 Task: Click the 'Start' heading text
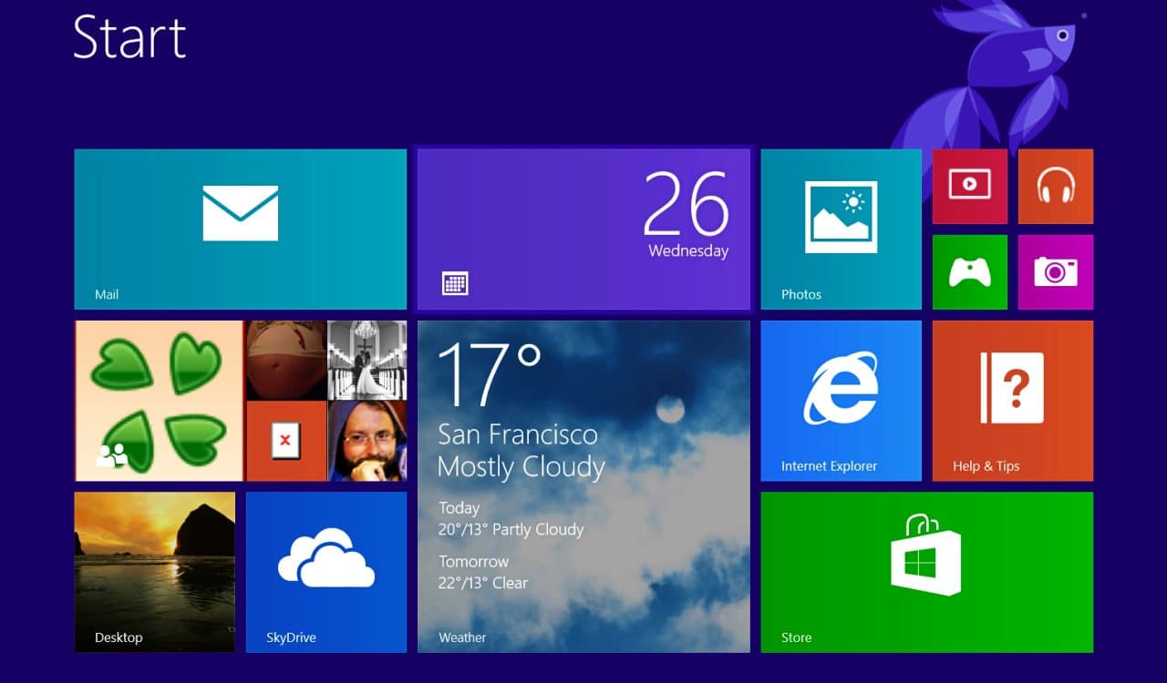click(129, 37)
